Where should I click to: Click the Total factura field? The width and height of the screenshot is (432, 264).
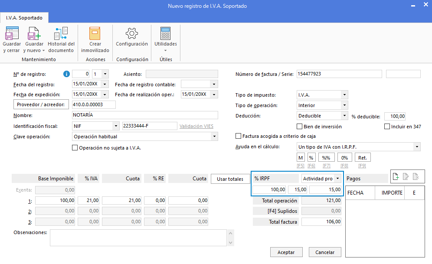[321, 222]
